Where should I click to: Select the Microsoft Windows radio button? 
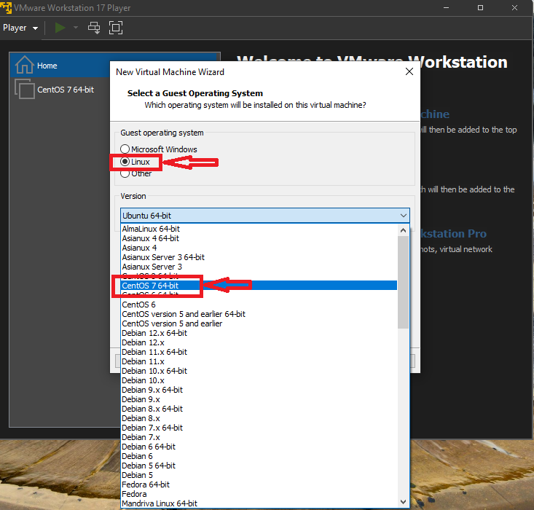pyautogui.click(x=125, y=149)
